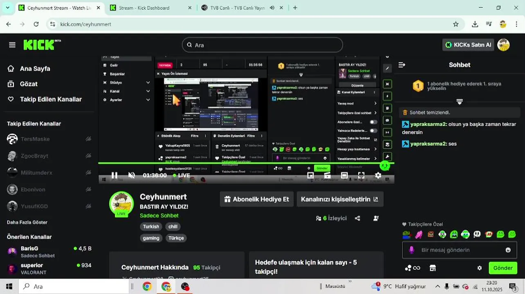Viewport: 525px width, 294px height.
Task: Click the Bir mesaj gönderin chat input
Action: coord(460,250)
